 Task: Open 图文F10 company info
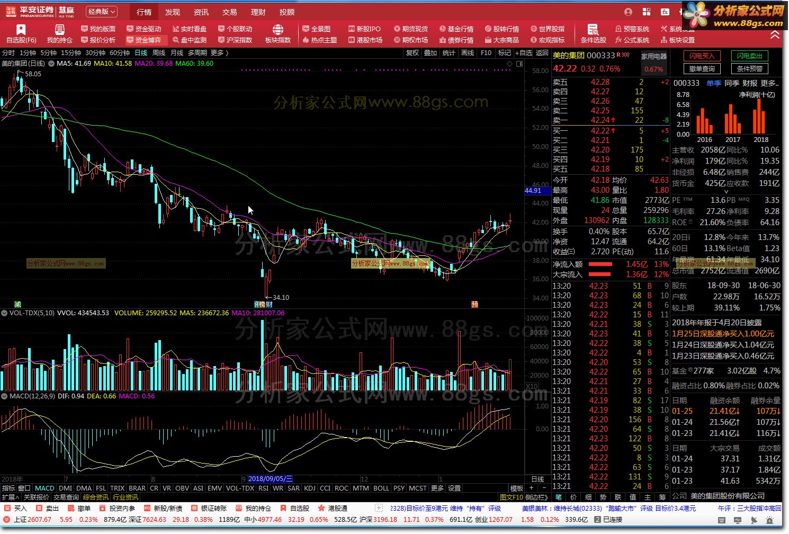512,497
